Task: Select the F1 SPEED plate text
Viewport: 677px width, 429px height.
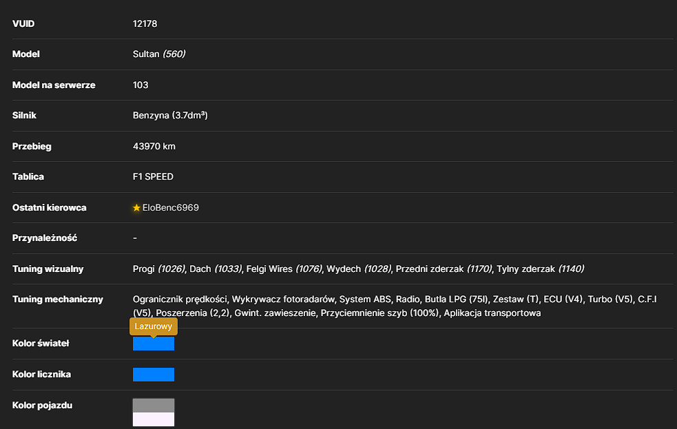Action: 153,176
